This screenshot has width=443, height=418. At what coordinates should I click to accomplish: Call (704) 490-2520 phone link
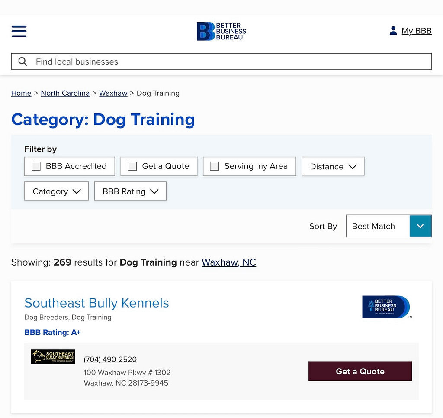110,359
